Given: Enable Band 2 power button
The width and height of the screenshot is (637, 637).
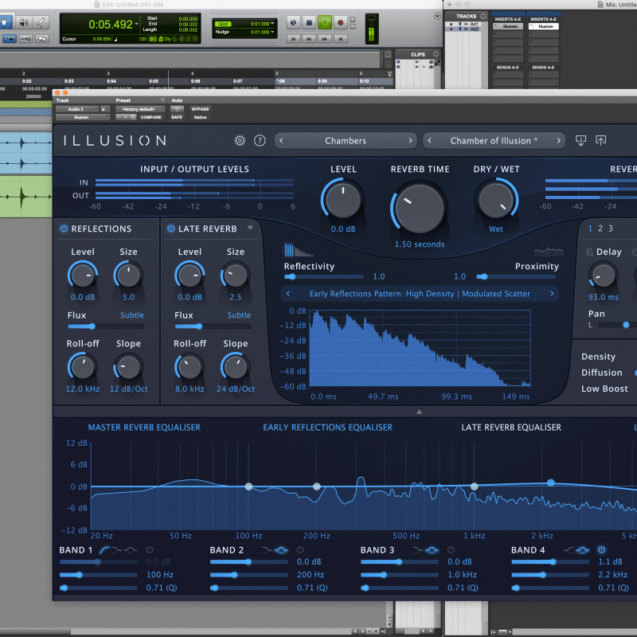Looking at the screenshot, I should pyautogui.click(x=300, y=549).
